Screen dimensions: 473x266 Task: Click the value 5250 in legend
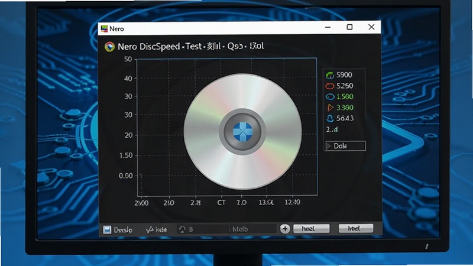pos(345,86)
